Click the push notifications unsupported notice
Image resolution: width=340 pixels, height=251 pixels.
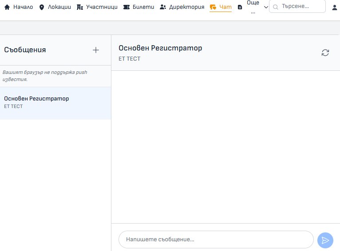45,76
